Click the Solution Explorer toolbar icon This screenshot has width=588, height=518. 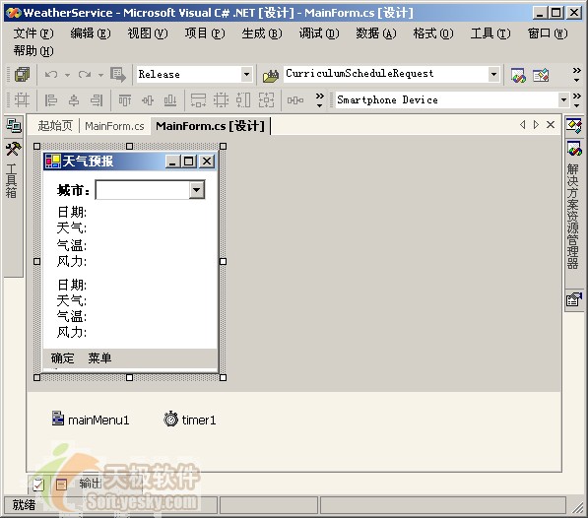point(518,76)
